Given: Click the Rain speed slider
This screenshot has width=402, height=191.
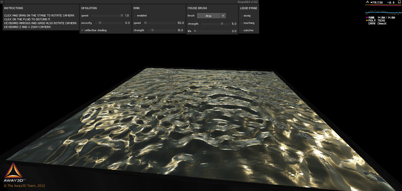Looking at the screenshot, I should pyautogui.click(x=160, y=23).
